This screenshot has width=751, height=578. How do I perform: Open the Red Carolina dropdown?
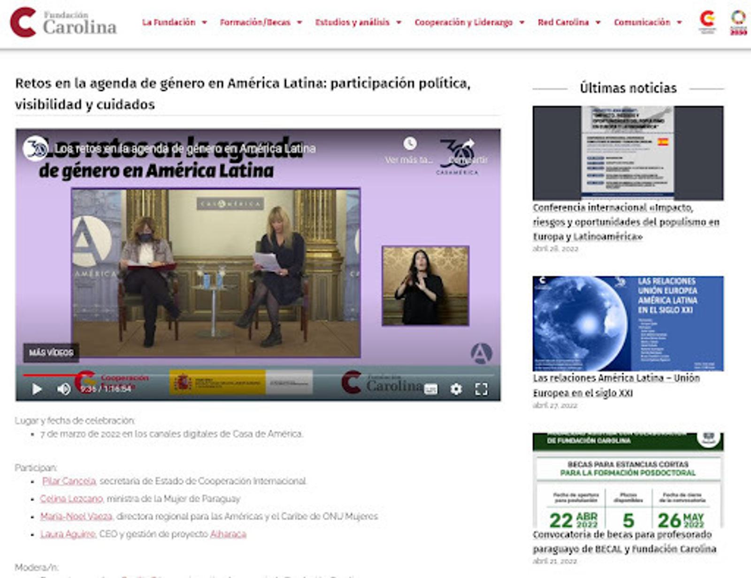tap(568, 22)
